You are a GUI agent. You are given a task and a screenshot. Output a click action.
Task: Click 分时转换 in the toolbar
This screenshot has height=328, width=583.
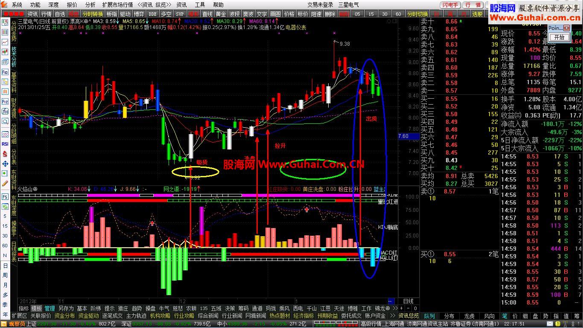[93, 14]
